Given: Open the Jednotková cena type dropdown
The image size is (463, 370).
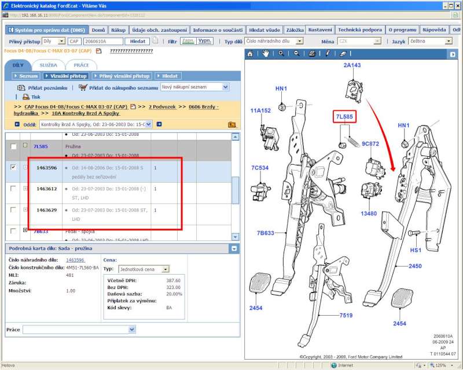Looking at the screenshot, I should [x=166, y=269].
